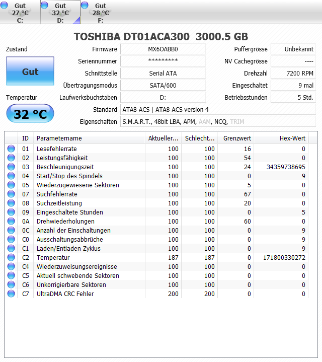
Task: Click status orb for Unkorrigierbare Sektoren
Action: (x=11, y=284)
